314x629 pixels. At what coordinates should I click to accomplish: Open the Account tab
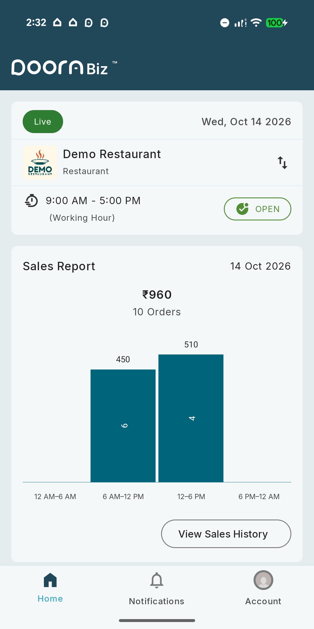(263, 588)
